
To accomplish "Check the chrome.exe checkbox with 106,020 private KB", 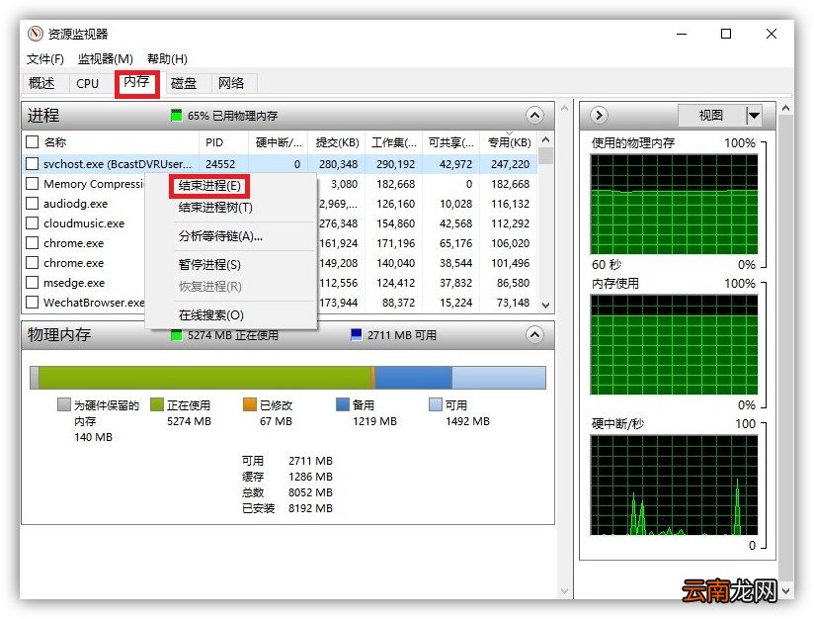I will (x=33, y=242).
